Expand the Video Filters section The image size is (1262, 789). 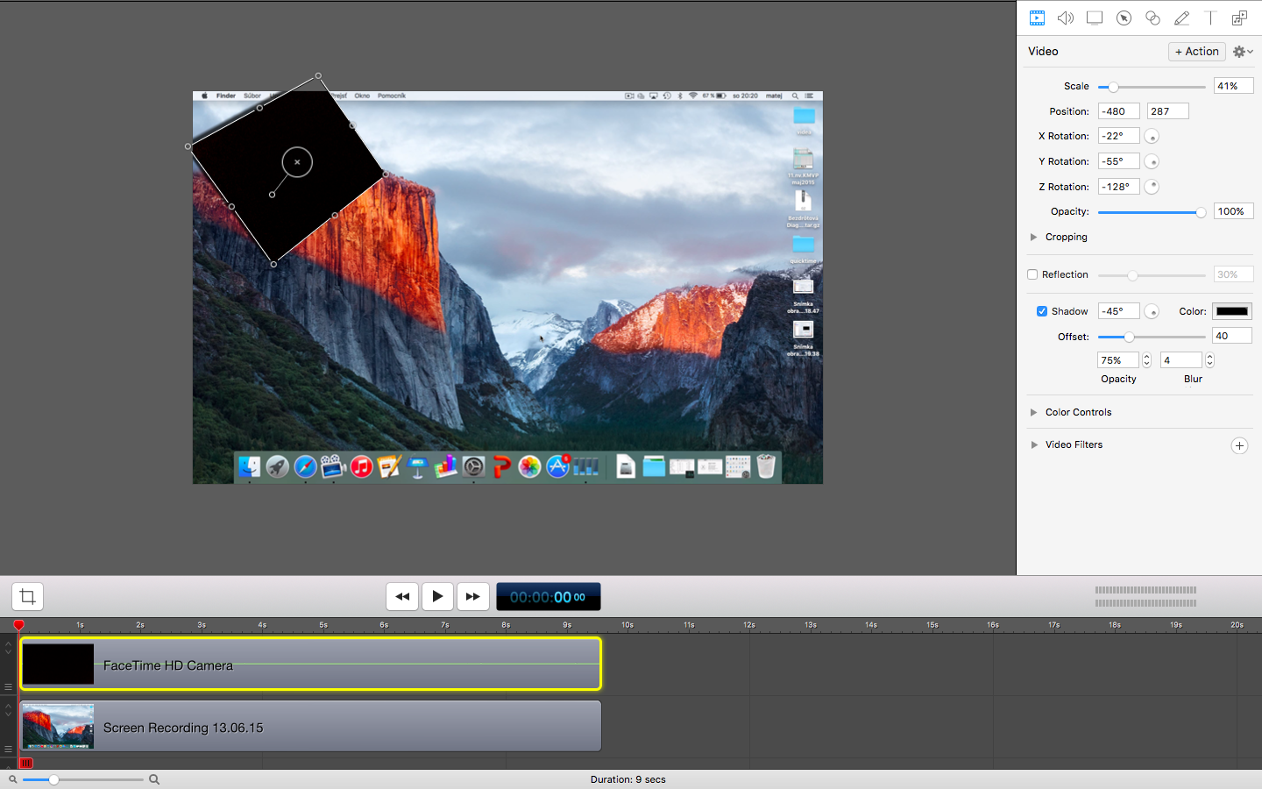1034,444
